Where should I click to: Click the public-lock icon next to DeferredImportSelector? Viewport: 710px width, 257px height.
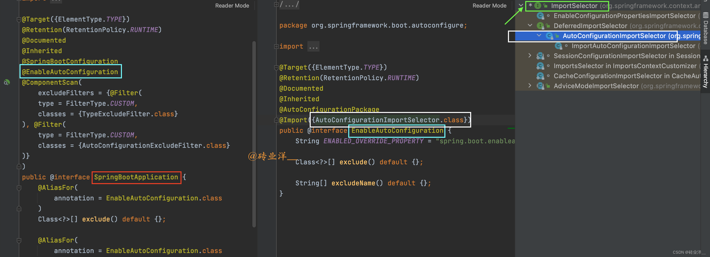point(548,26)
